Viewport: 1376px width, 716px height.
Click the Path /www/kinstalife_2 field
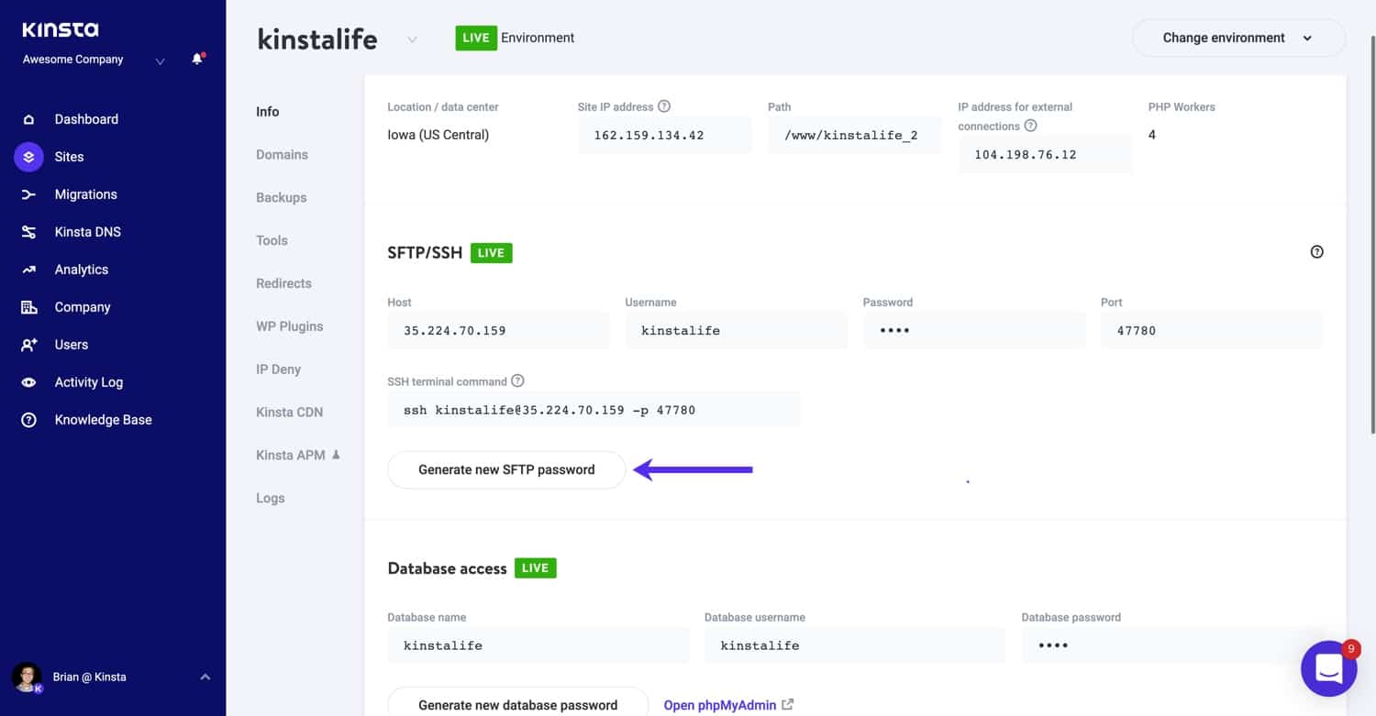854,135
